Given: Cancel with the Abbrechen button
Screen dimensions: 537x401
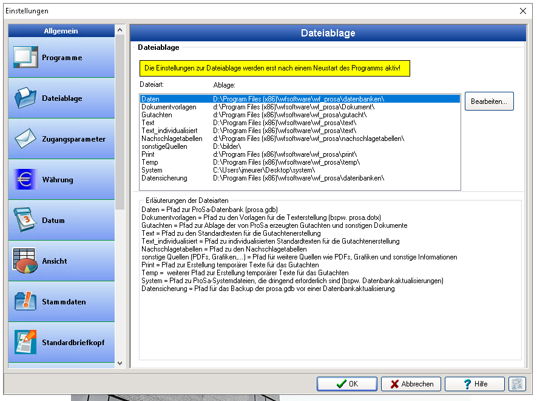Looking at the screenshot, I should pos(411,384).
